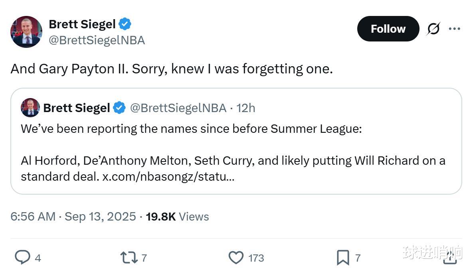471x270 pixels.
Task: Open the Grok slash-circle icon
Action: (x=433, y=29)
